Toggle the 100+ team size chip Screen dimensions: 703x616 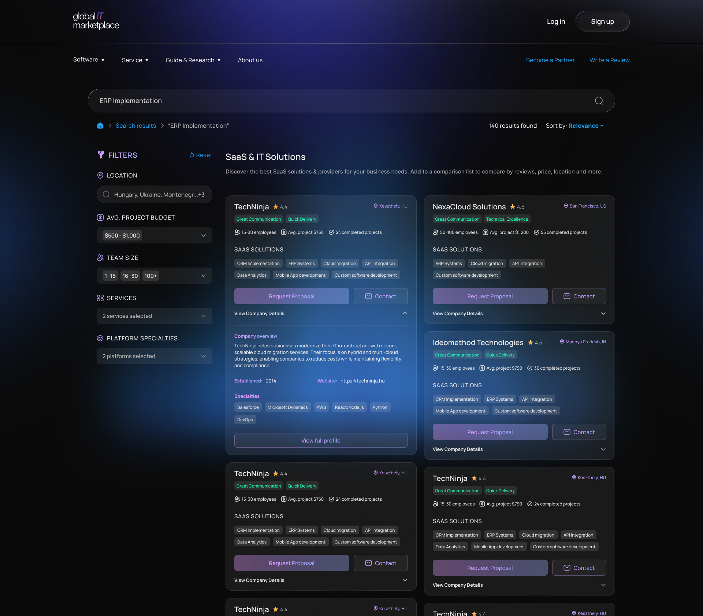(150, 276)
